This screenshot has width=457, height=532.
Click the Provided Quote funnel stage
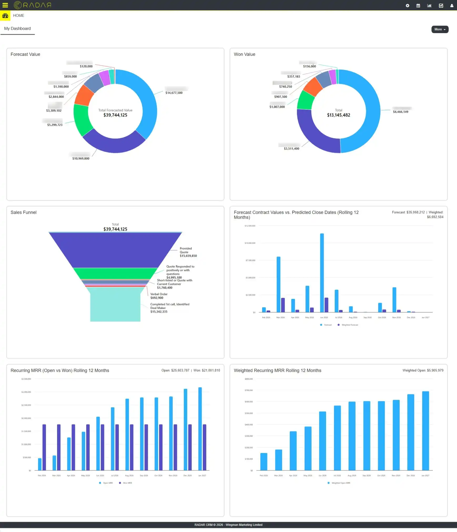click(x=116, y=250)
